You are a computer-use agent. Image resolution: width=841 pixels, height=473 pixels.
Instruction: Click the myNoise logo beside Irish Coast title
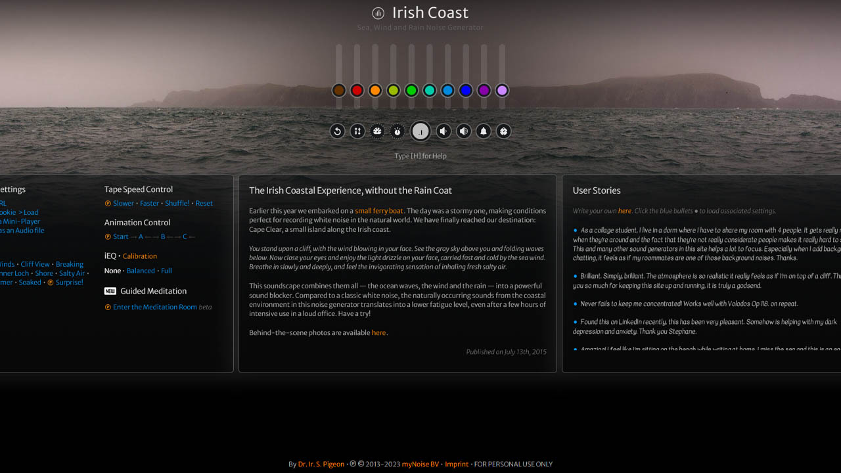[x=378, y=13]
